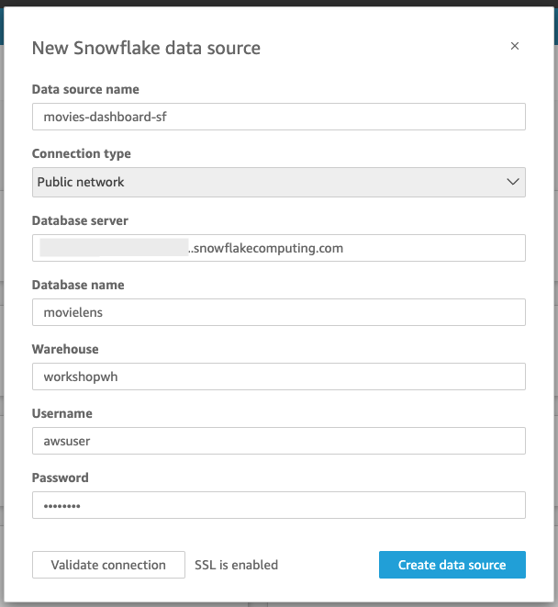Click the New Snowflake data source heading
Viewport: 558px width, 607px height.
(146, 48)
